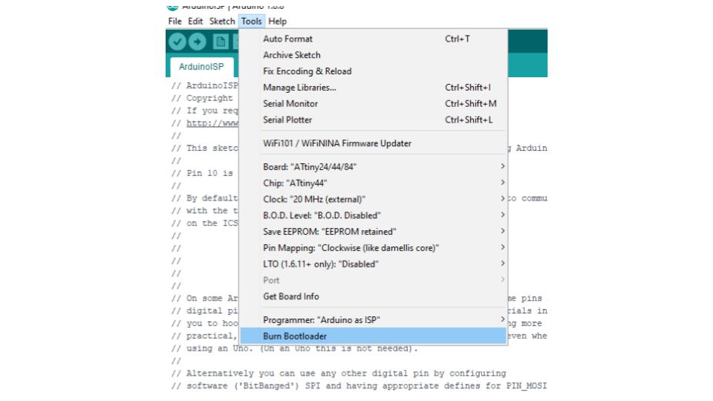The image size is (713, 401).
Task: Launch the Serial Plotter entry
Action: coord(373,120)
